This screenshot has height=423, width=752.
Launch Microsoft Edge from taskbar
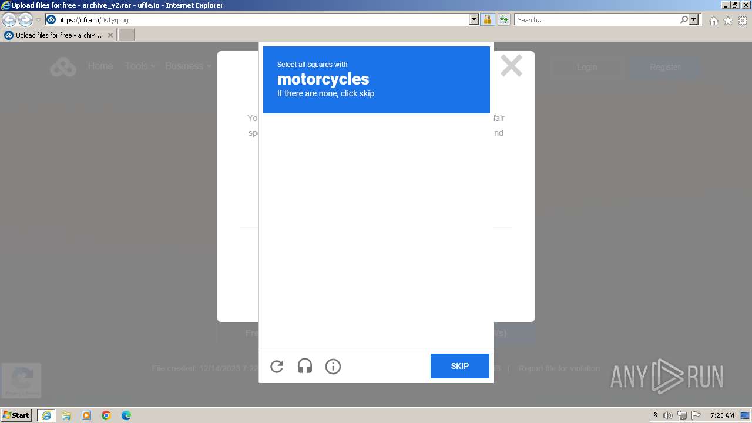[126, 415]
